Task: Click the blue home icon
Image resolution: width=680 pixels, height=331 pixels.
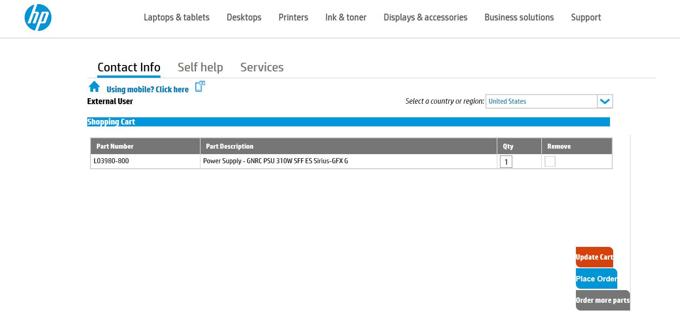Action: click(x=94, y=87)
